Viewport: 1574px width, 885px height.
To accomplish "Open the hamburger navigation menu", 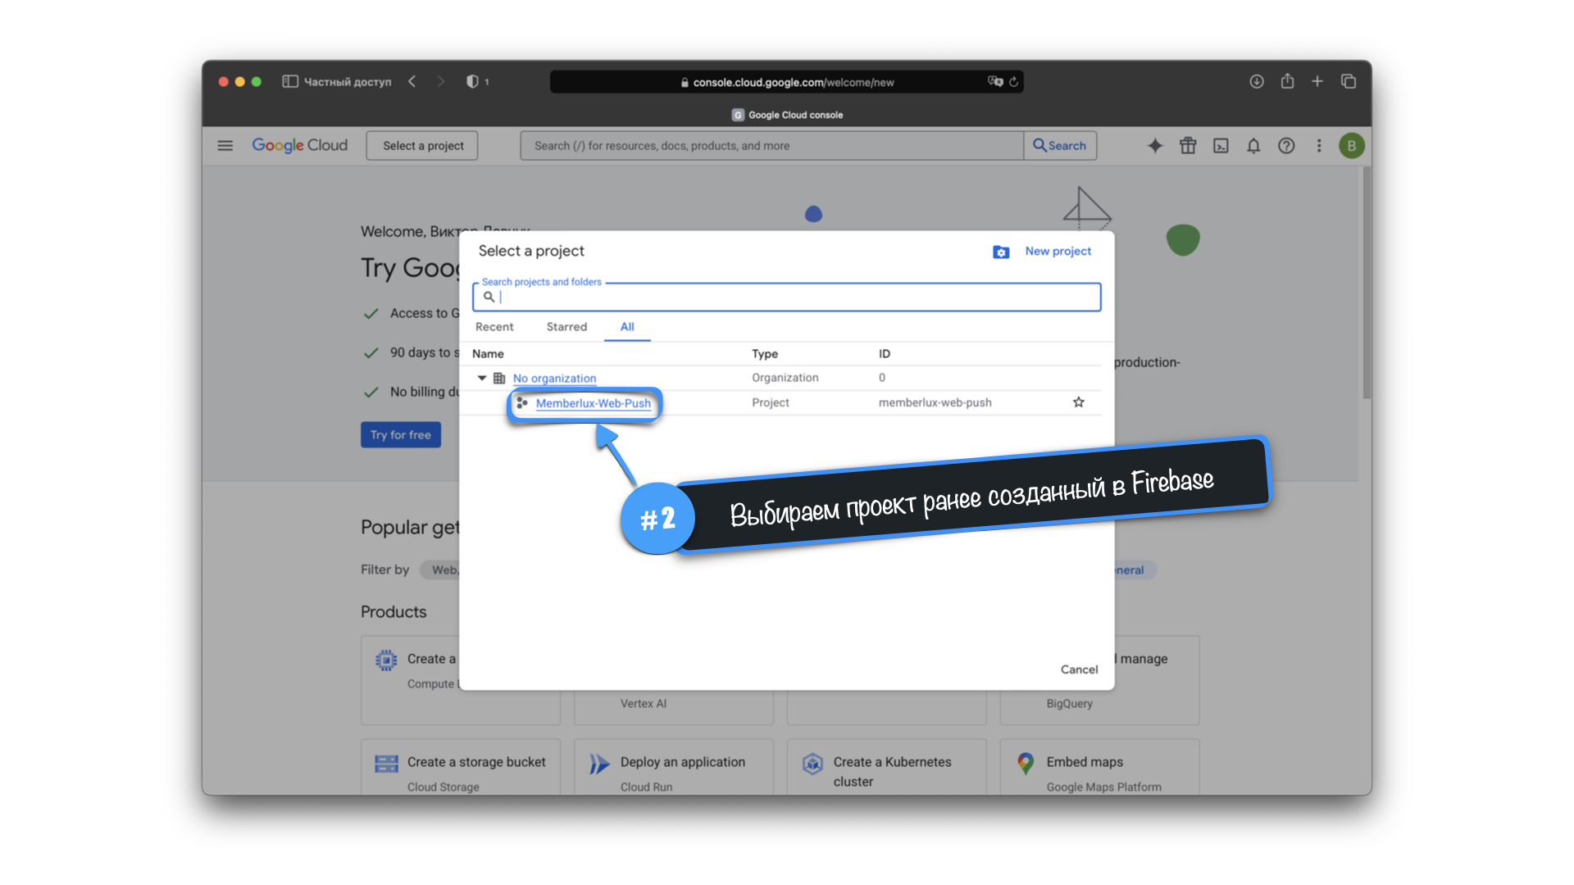I will coord(225,146).
